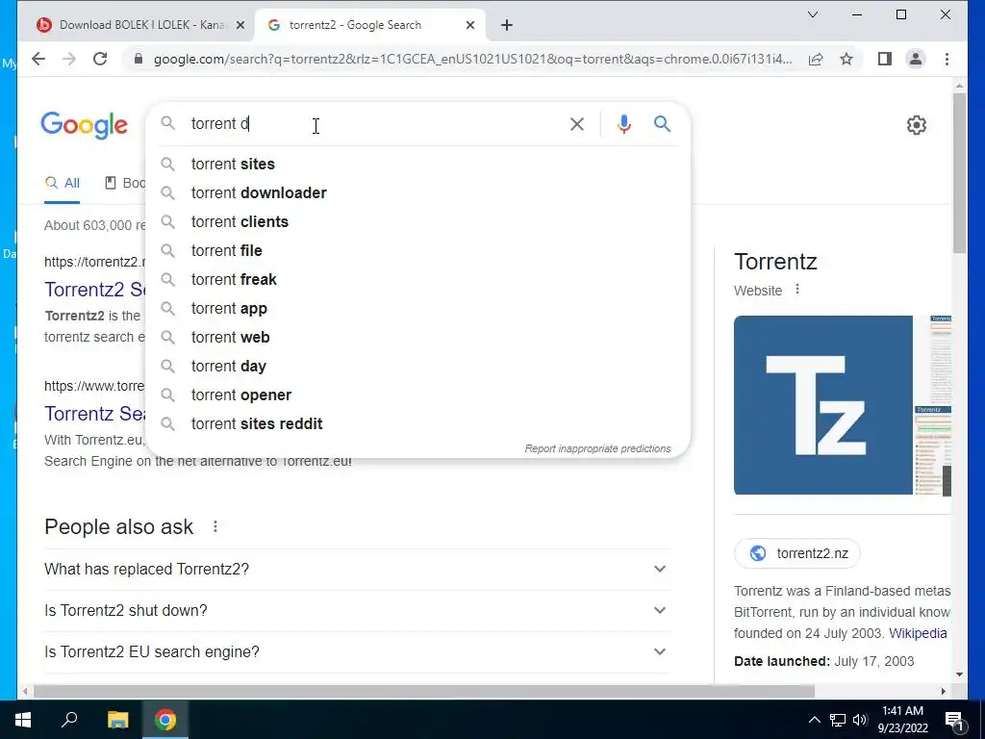Bookmark this tab with the star icon
The width and height of the screenshot is (985, 739).
coord(846,59)
